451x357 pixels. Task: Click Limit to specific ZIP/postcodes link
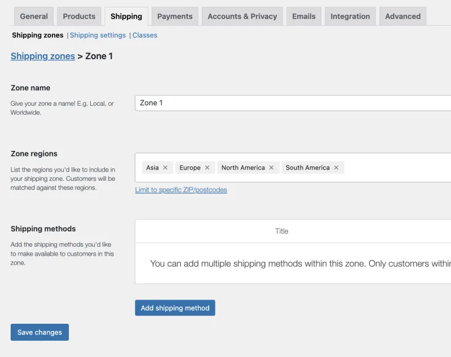pyautogui.click(x=181, y=190)
